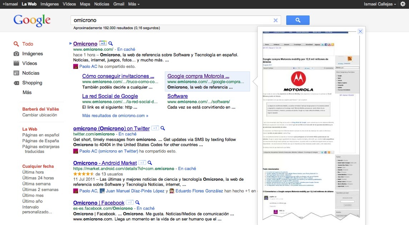Click preview magnifier beside Android Market result

point(150,163)
